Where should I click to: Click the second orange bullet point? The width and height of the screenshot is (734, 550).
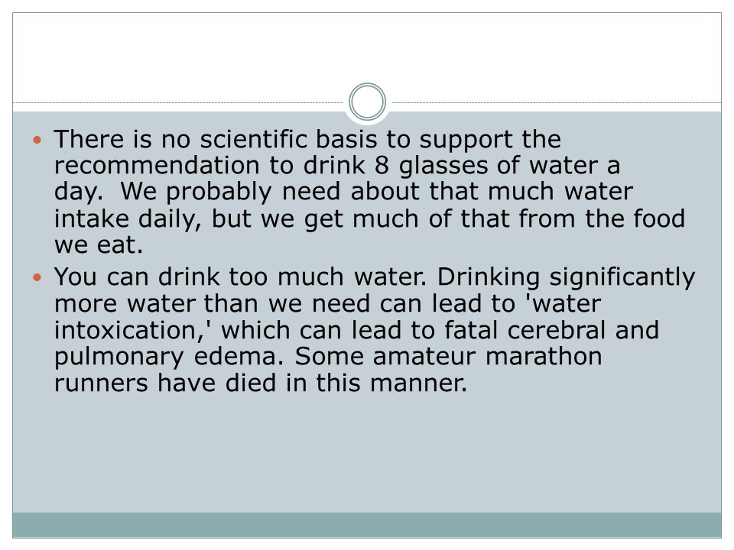coord(37,277)
